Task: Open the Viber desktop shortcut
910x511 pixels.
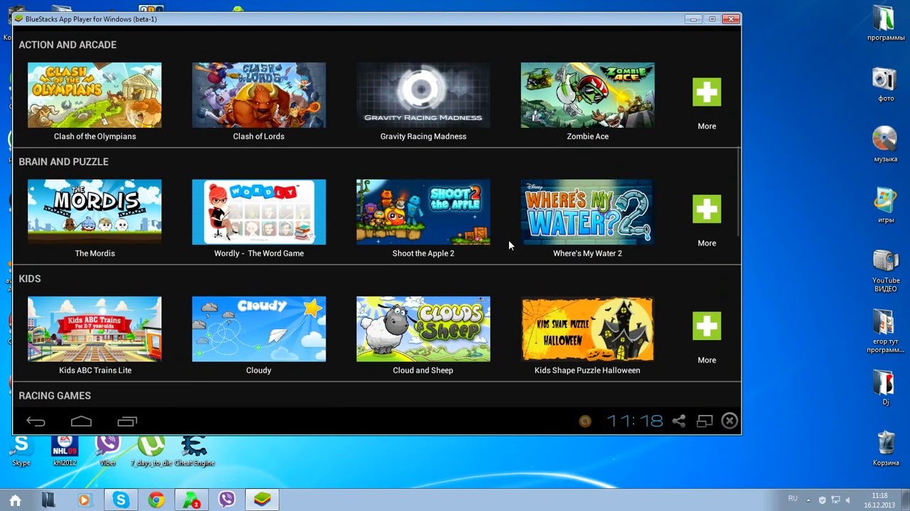Action: coord(108,450)
